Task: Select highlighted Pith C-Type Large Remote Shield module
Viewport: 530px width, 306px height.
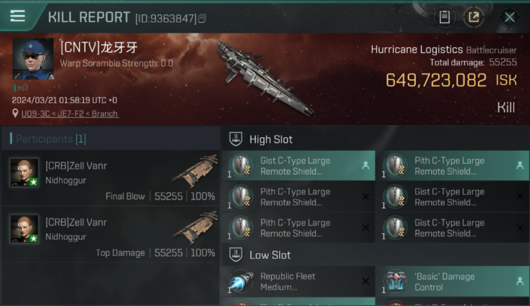Action: pos(453,166)
